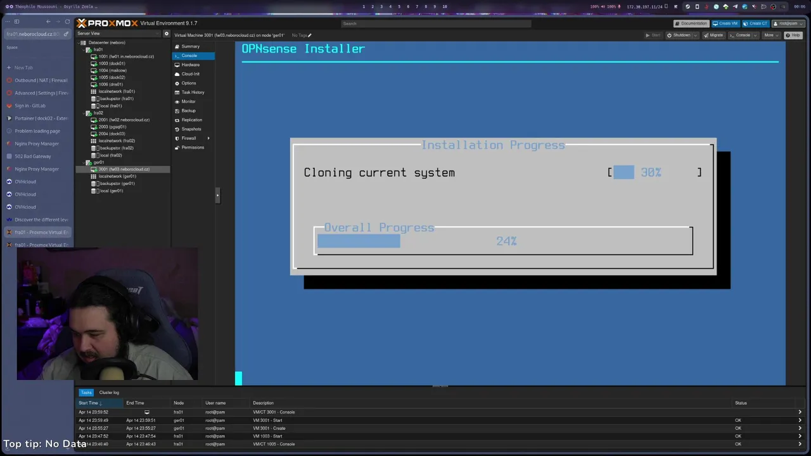The width and height of the screenshot is (811, 456).
Task: Switch to 502 Bad Gateway tab
Action: click(x=37, y=156)
